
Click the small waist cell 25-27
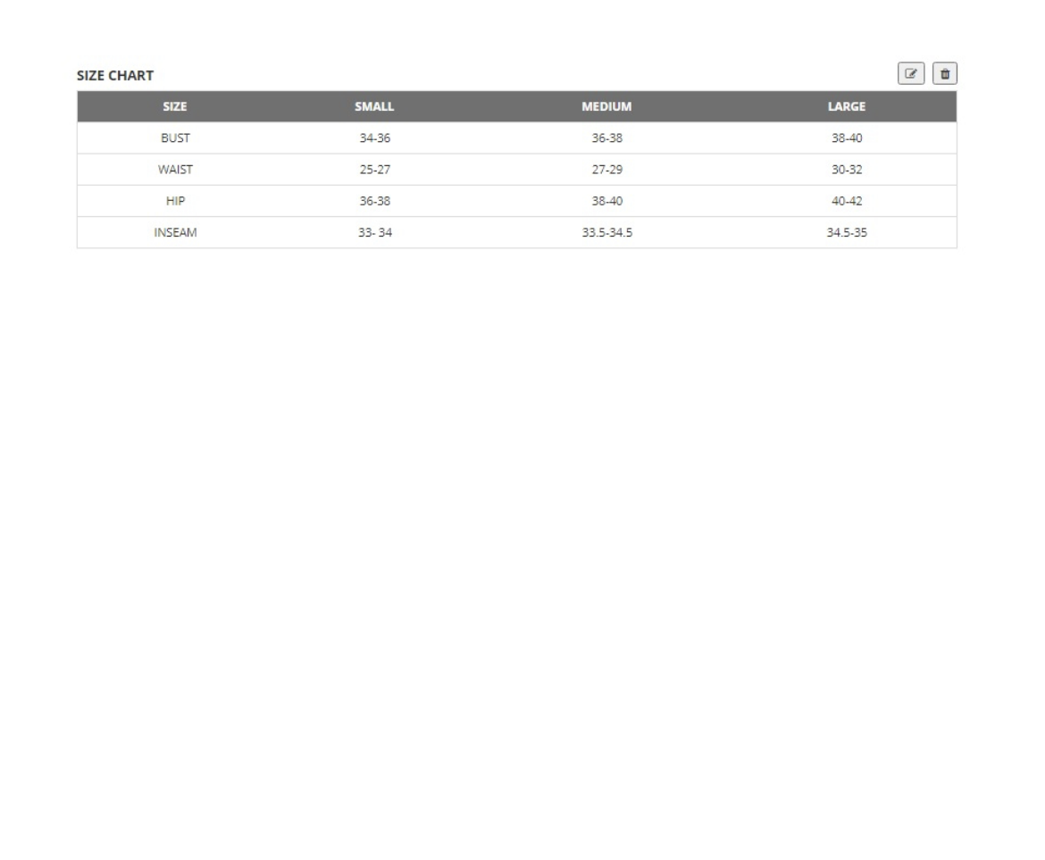(374, 170)
